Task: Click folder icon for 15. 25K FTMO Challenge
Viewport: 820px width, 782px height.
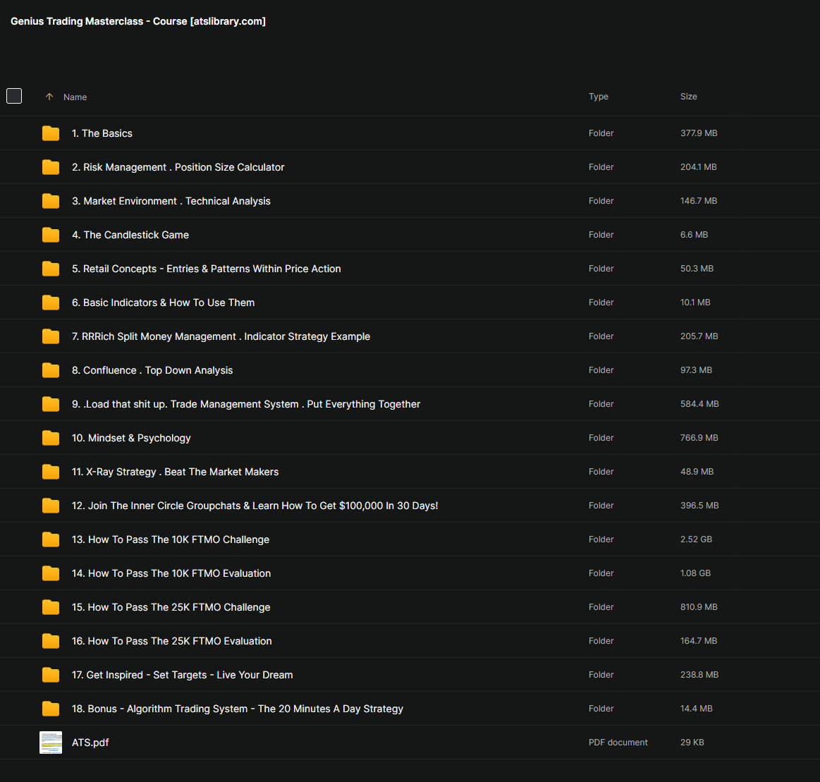Action: pos(51,607)
